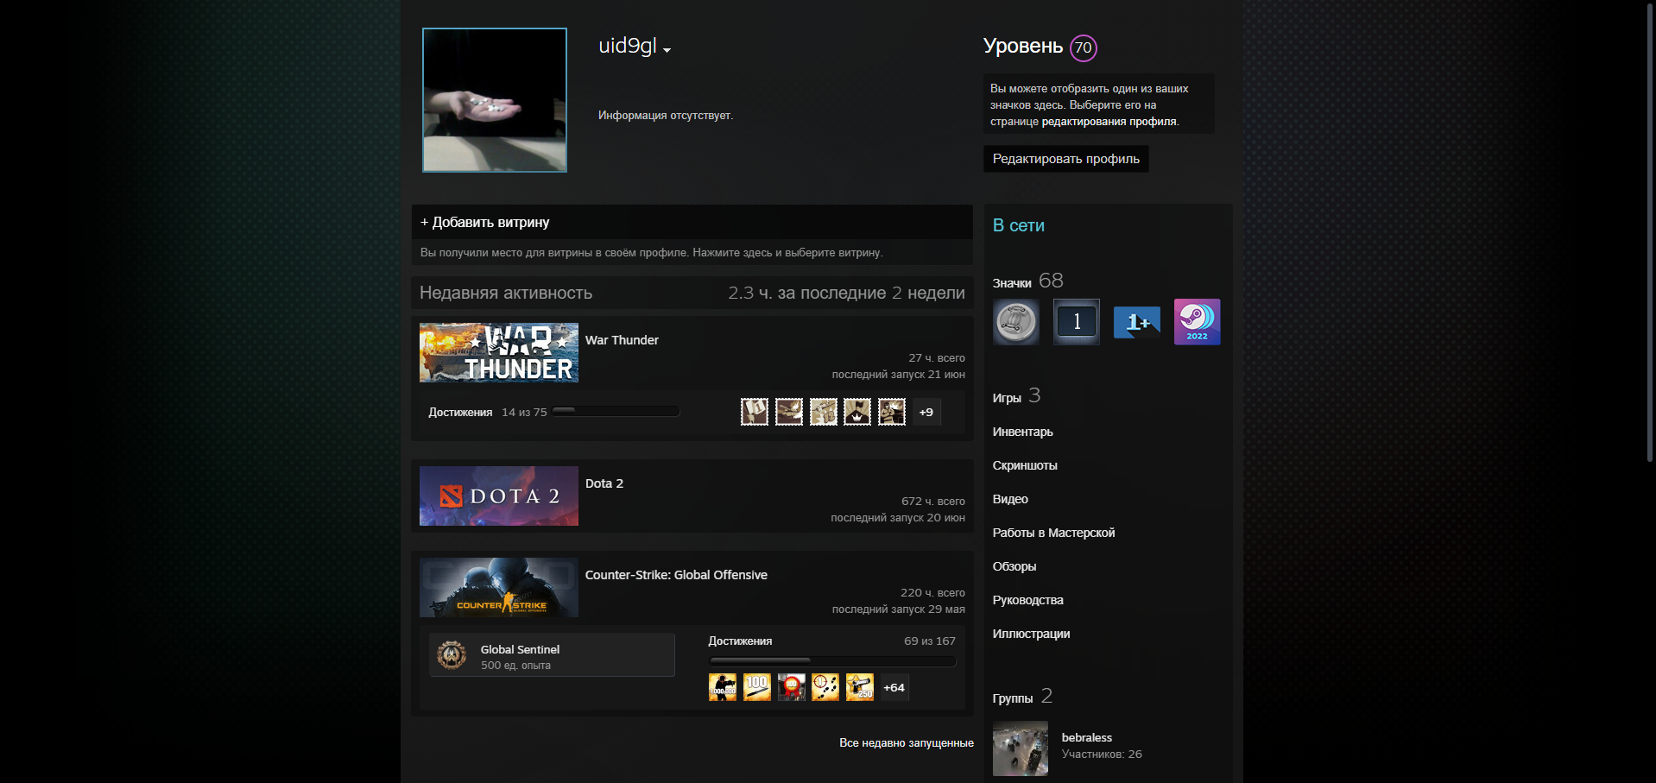1656x783 pixels.
Task: Click 'В сети' online status text
Action: (x=1019, y=225)
